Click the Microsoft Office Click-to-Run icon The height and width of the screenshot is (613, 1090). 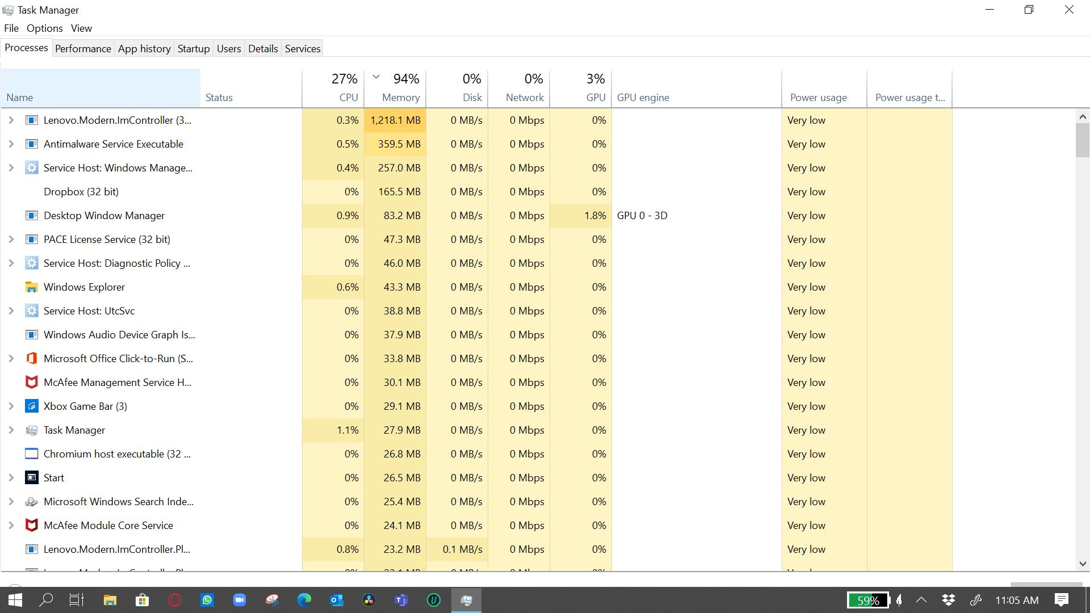(x=32, y=359)
